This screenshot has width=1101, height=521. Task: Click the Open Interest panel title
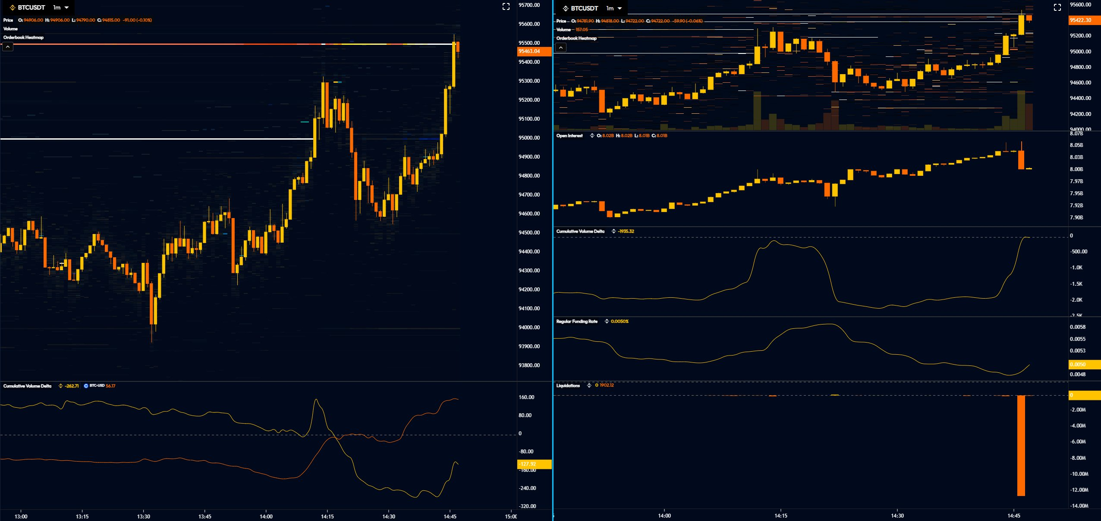(x=569, y=136)
